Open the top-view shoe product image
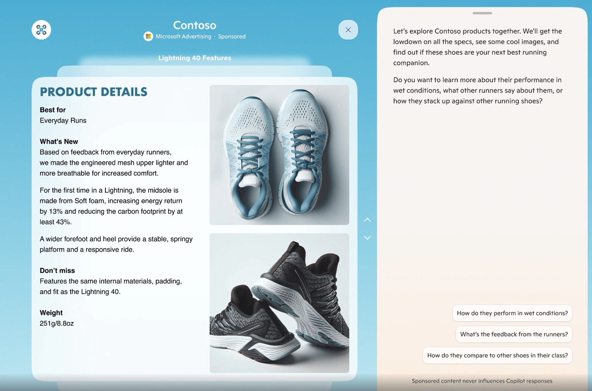The height and width of the screenshot is (391, 592). point(279,155)
